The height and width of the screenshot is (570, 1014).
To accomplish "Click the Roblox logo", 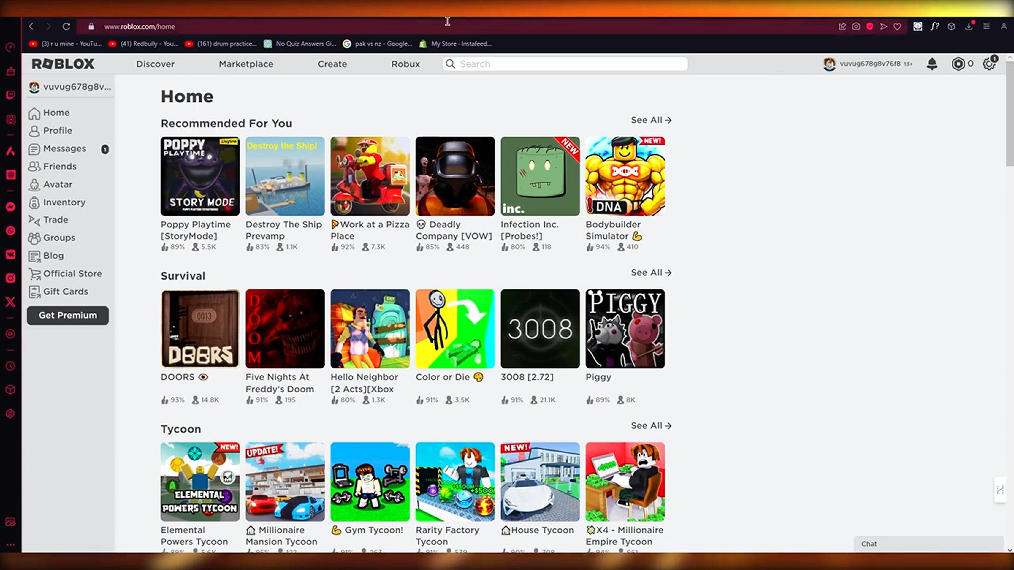I will point(63,64).
